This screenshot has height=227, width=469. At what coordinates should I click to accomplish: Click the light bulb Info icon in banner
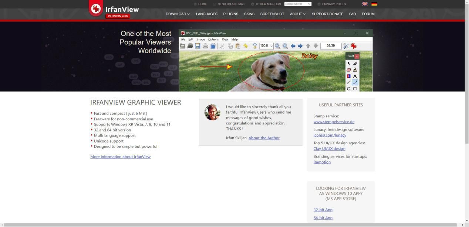click(x=255, y=46)
